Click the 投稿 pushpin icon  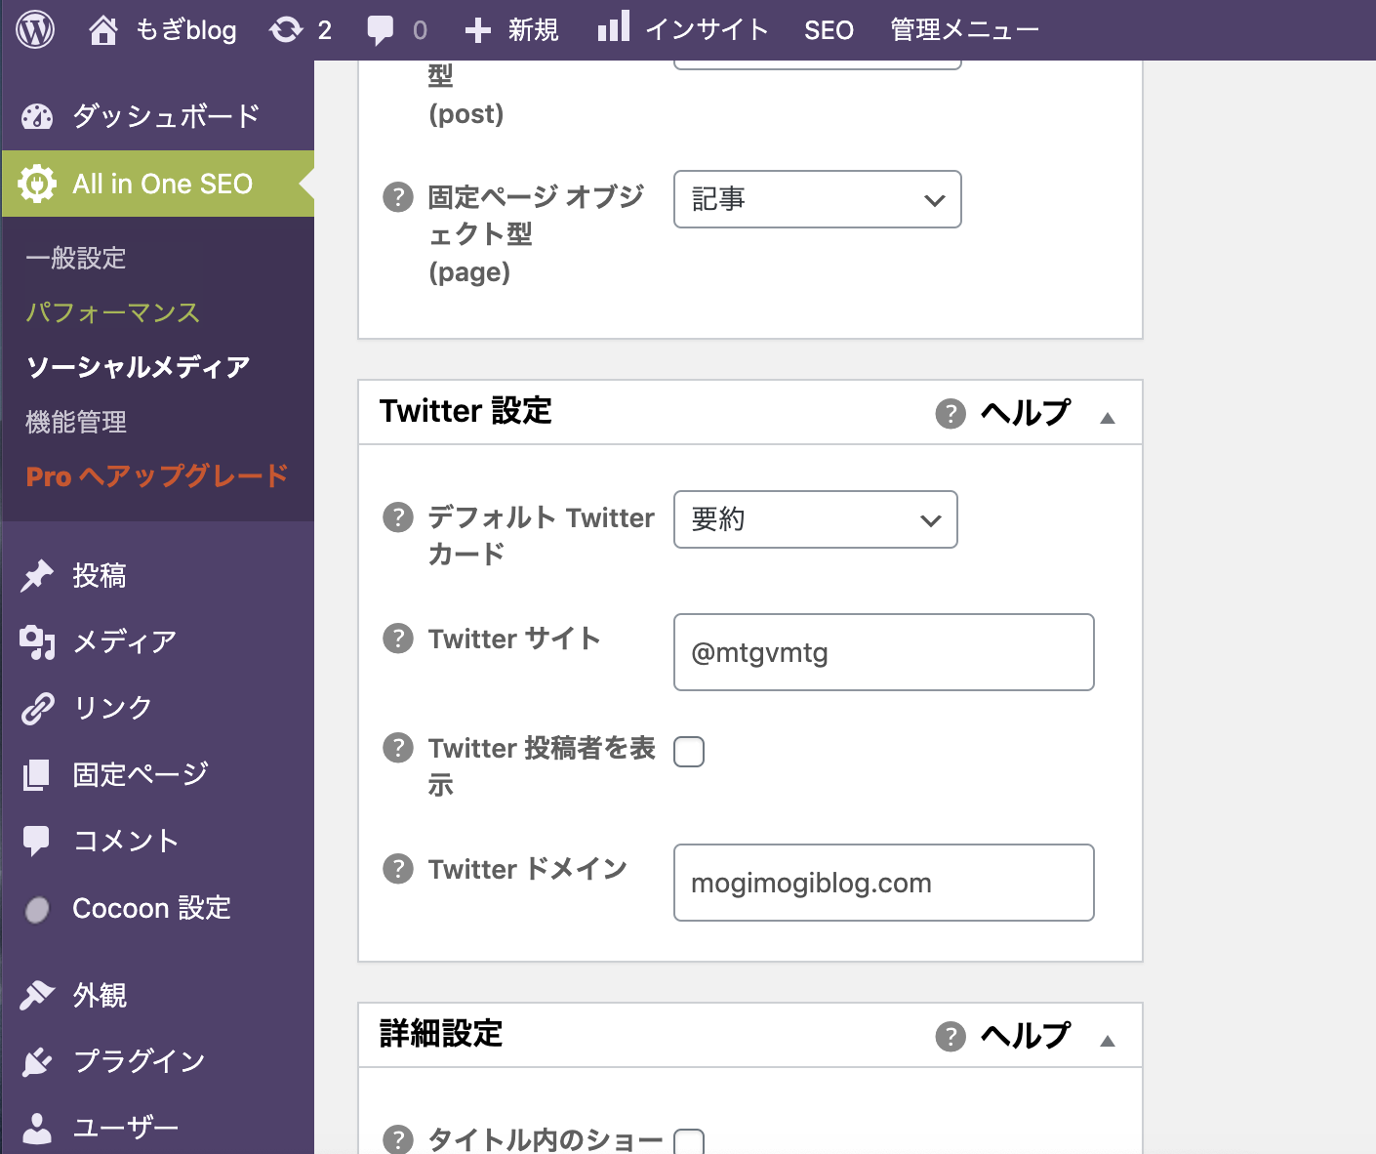point(37,575)
